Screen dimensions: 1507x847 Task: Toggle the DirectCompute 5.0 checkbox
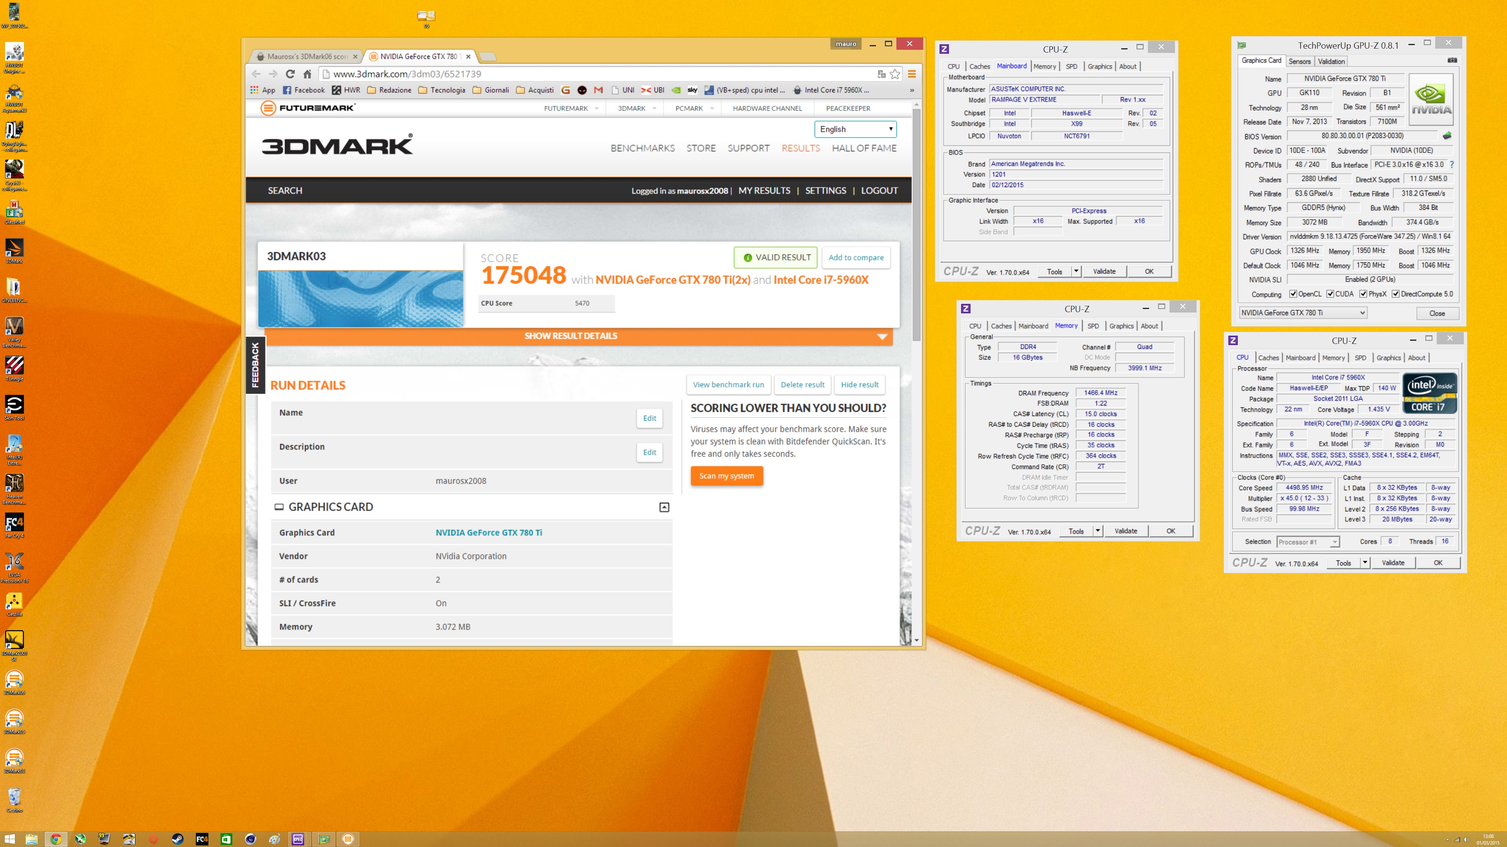1396,294
